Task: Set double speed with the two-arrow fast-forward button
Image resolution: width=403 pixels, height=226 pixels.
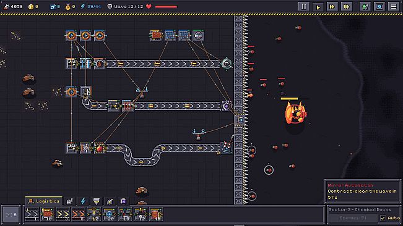Action: (x=332, y=6)
